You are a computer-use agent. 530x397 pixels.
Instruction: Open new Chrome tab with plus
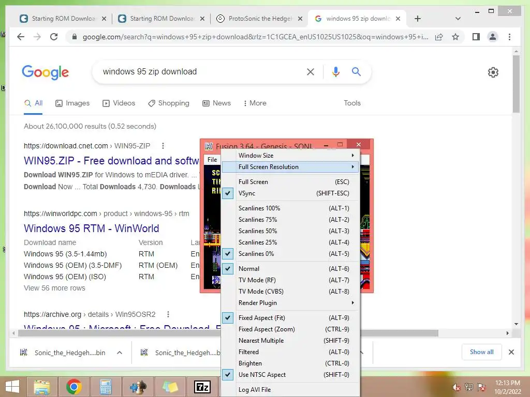418,19
